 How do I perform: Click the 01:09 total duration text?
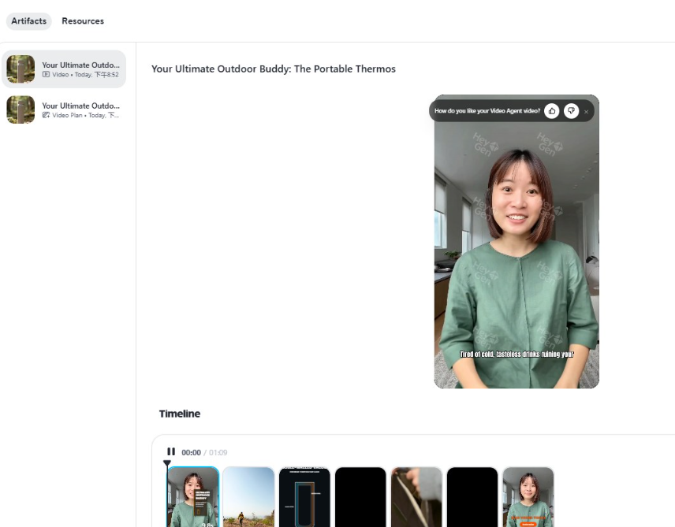click(218, 453)
